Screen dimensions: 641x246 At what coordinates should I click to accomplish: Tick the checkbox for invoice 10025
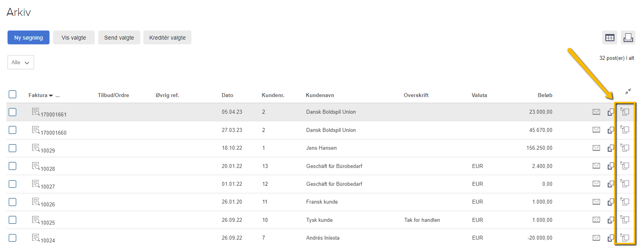tap(13, 220)
